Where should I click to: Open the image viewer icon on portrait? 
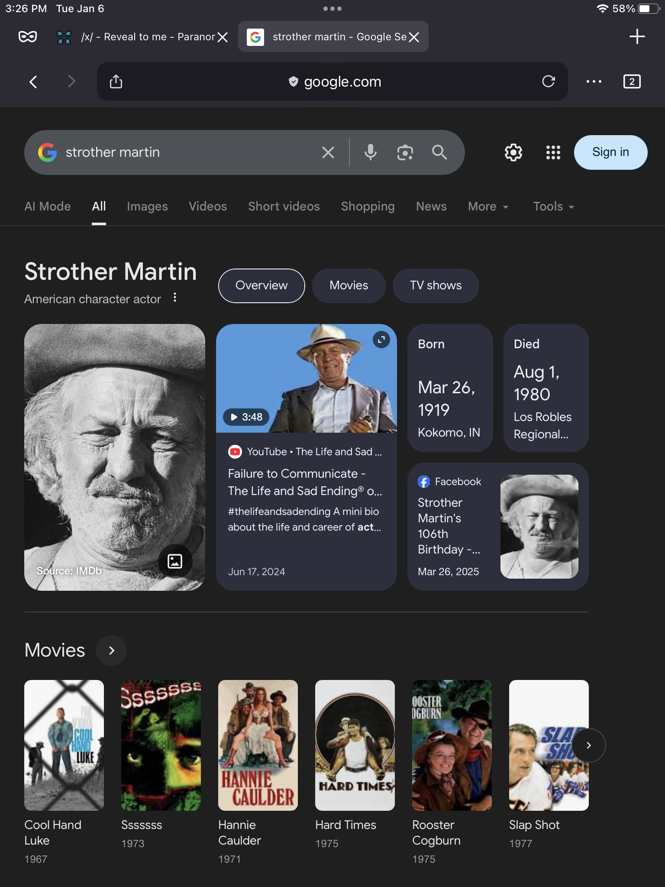tap(175, 561)
